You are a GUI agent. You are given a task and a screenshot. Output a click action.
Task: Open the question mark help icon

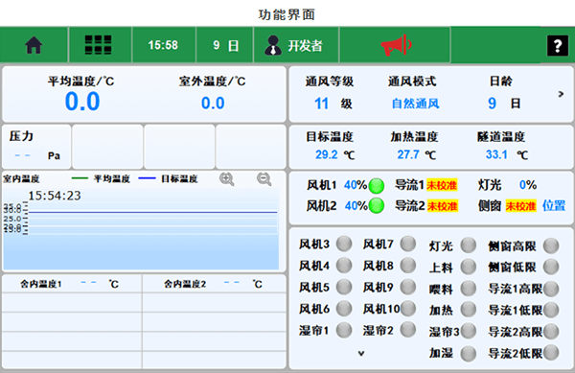[x=558, y=45]
